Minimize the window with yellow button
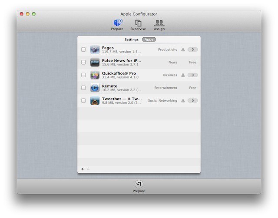This screenshot has height=218, width=278. tap(28, 14)
